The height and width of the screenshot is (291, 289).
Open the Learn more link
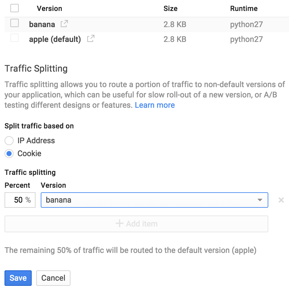155,105
